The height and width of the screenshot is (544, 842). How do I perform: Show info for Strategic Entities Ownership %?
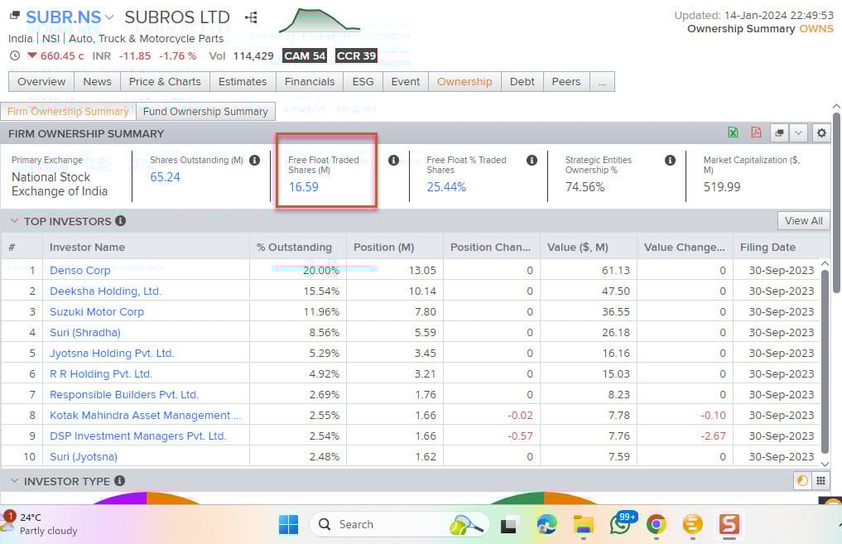670,160
